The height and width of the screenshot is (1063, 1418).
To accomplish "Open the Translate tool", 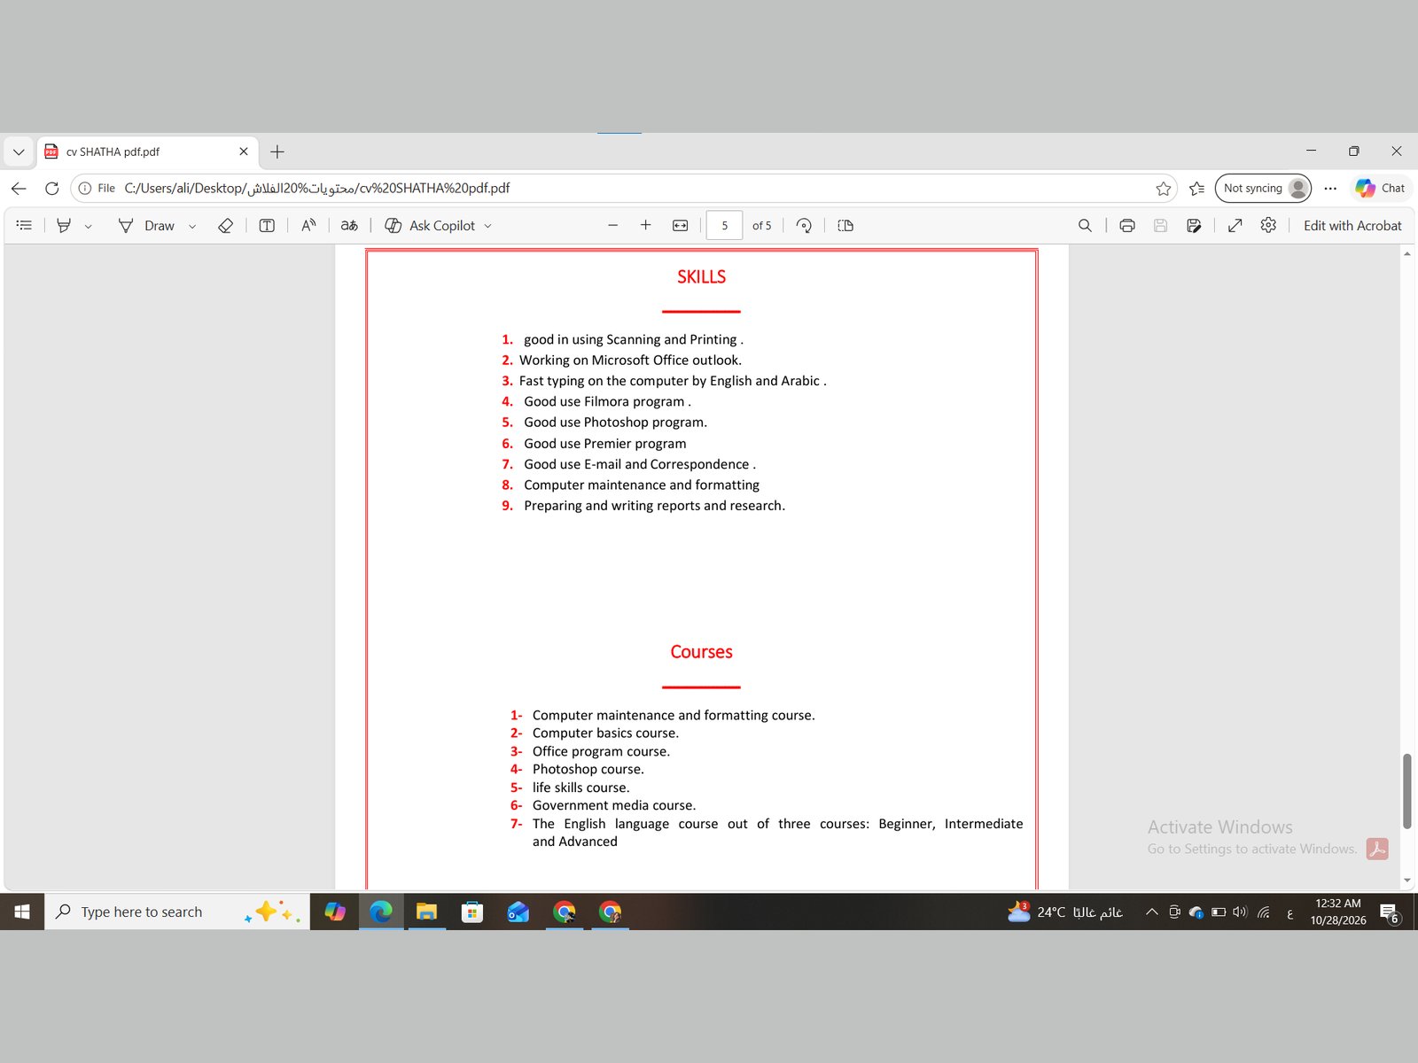I will click(349, 226).
